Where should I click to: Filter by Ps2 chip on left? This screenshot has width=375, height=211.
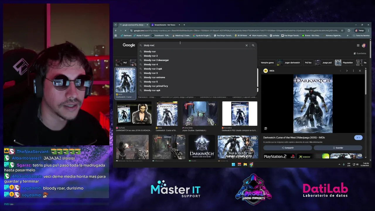[122, 62]
